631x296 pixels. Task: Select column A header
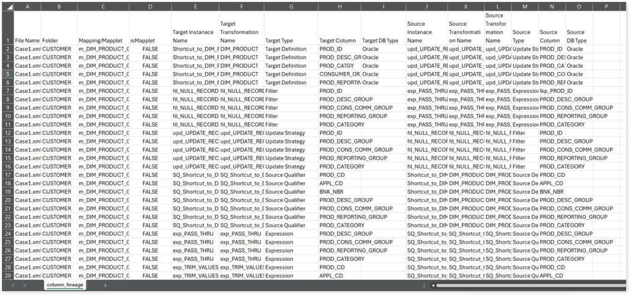[27, 7]
